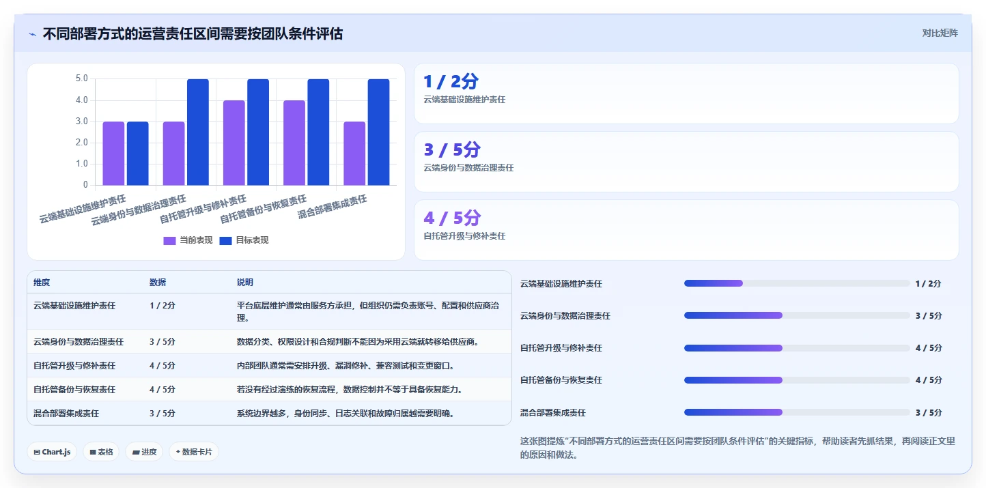Image resolution: width=986 pixels, height=488 pixels.
Task: Click title 不同部署方式的运营责任区间需要按团队条件评估
Action: point(193,33)
